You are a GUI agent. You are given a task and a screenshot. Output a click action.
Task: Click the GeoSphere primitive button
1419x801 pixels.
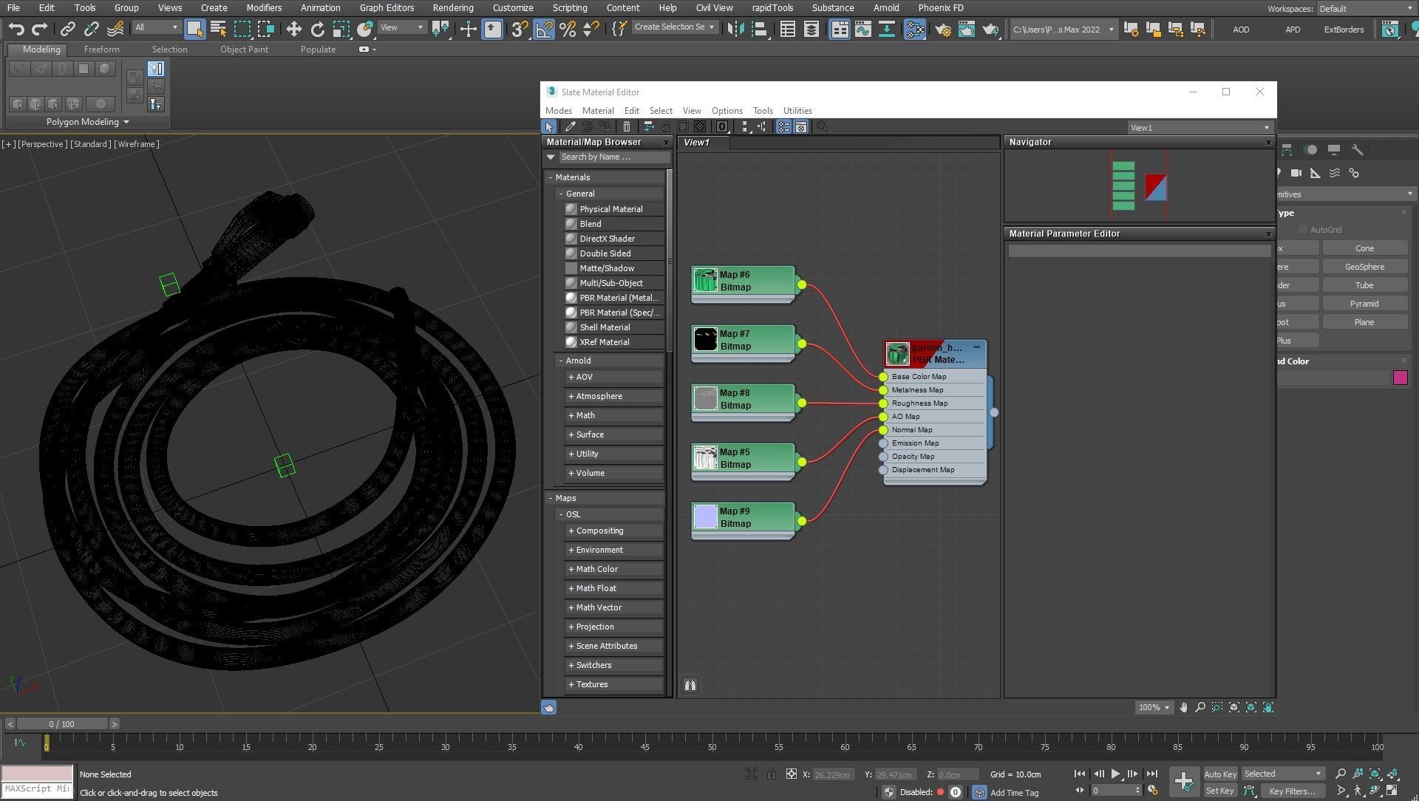coord(1364,267)
